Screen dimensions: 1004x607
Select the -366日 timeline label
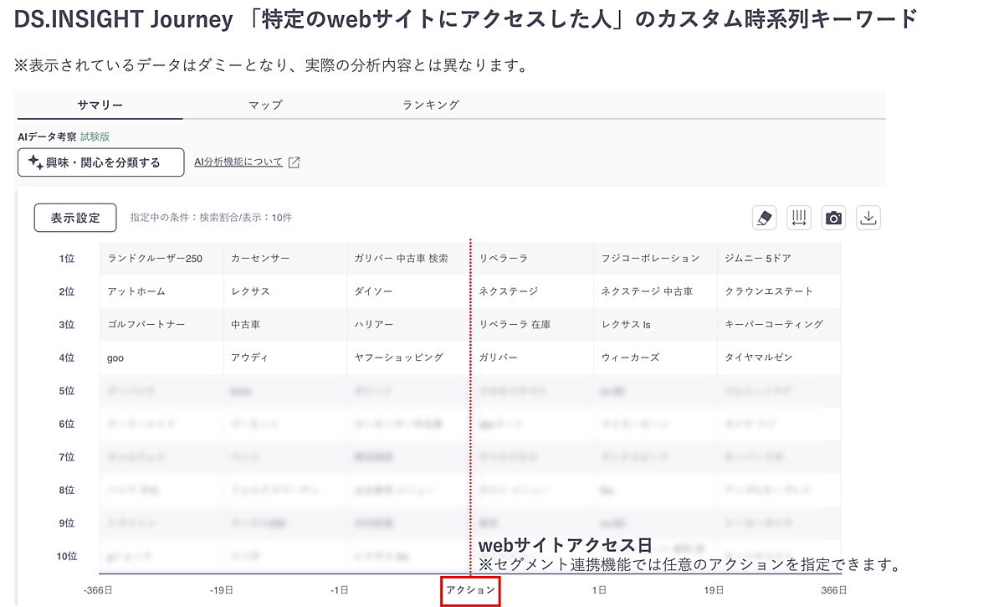click(x=98, y=590)
